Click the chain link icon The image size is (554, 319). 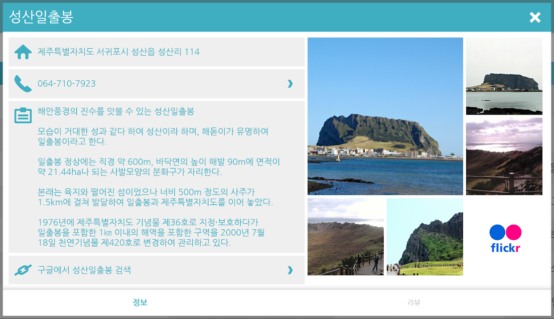[x=23, y=270]
